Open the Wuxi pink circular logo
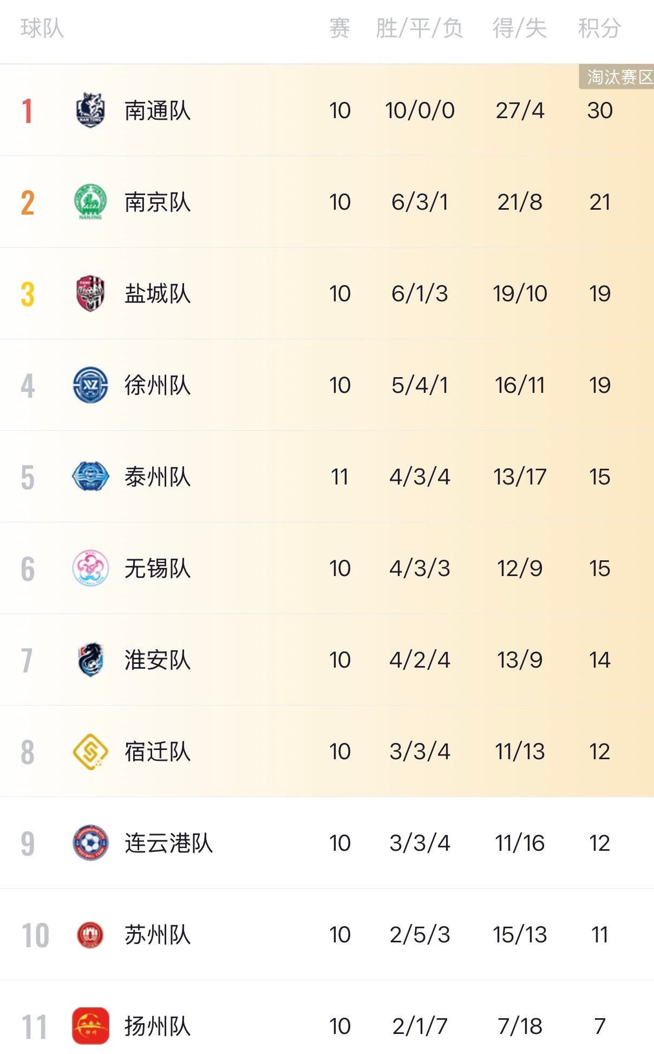654x1054 pixels. click(90, 568)
